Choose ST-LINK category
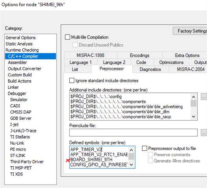The width and height of the screenshot is (207, 188). [x=18, y=155]
